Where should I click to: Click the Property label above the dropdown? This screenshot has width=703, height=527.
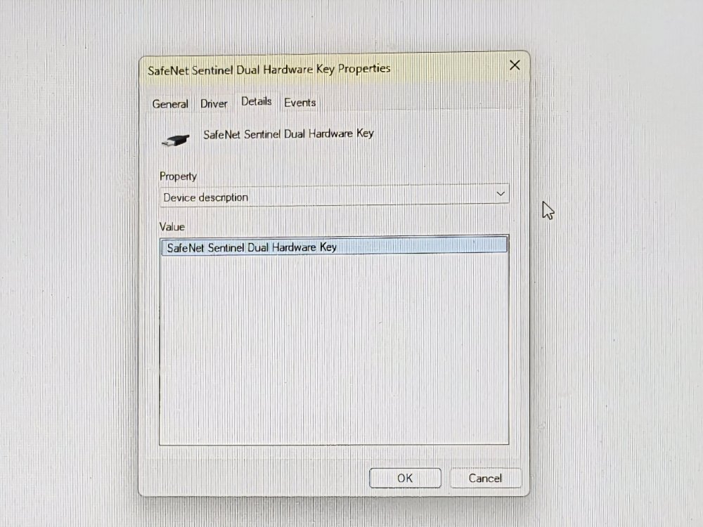click(x=178, y=176)
